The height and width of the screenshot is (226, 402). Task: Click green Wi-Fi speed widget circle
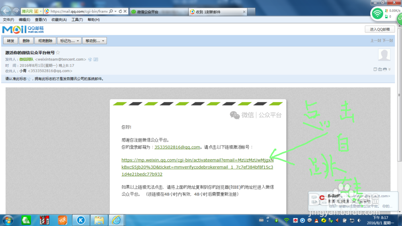pyautogui.click(x=377, y=14)
